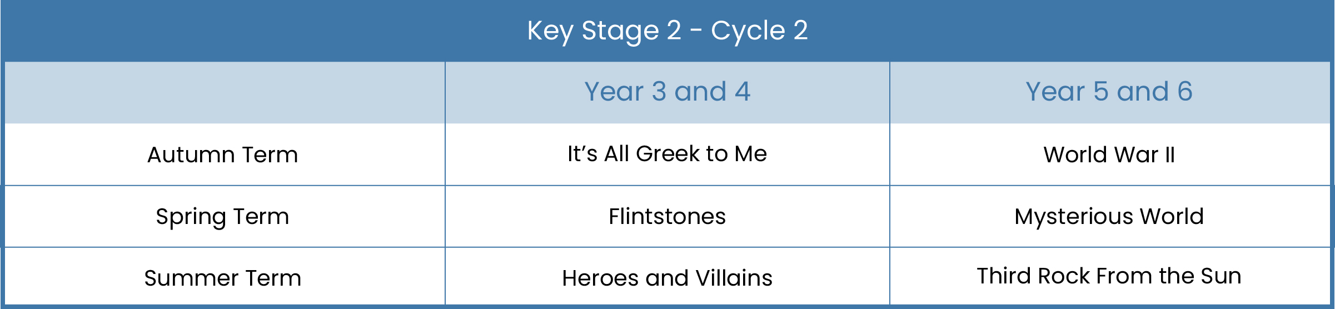Select the Year 5 and 6 column header
This screenshot has height=309, width=1335.
(1109, 92)
